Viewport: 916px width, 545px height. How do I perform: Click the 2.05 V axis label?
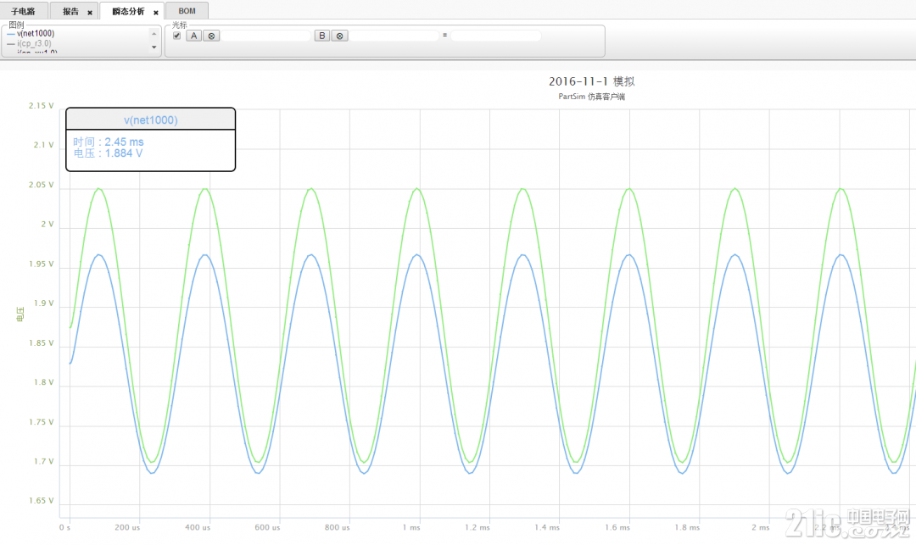41,185
